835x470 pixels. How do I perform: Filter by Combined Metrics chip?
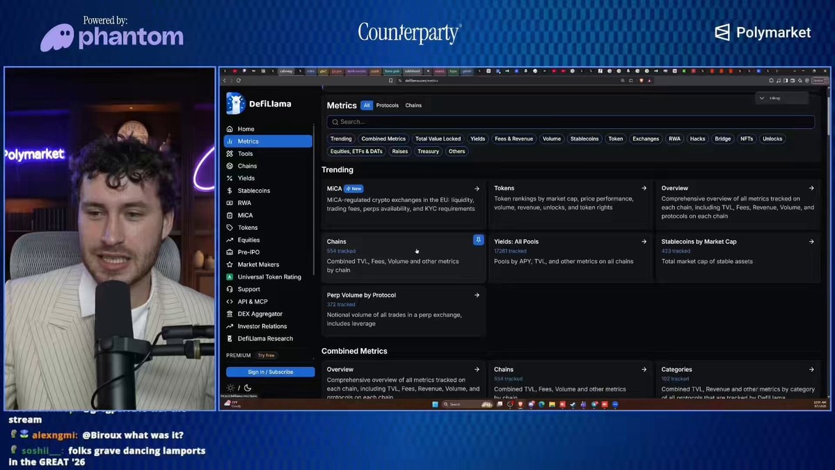383,139
